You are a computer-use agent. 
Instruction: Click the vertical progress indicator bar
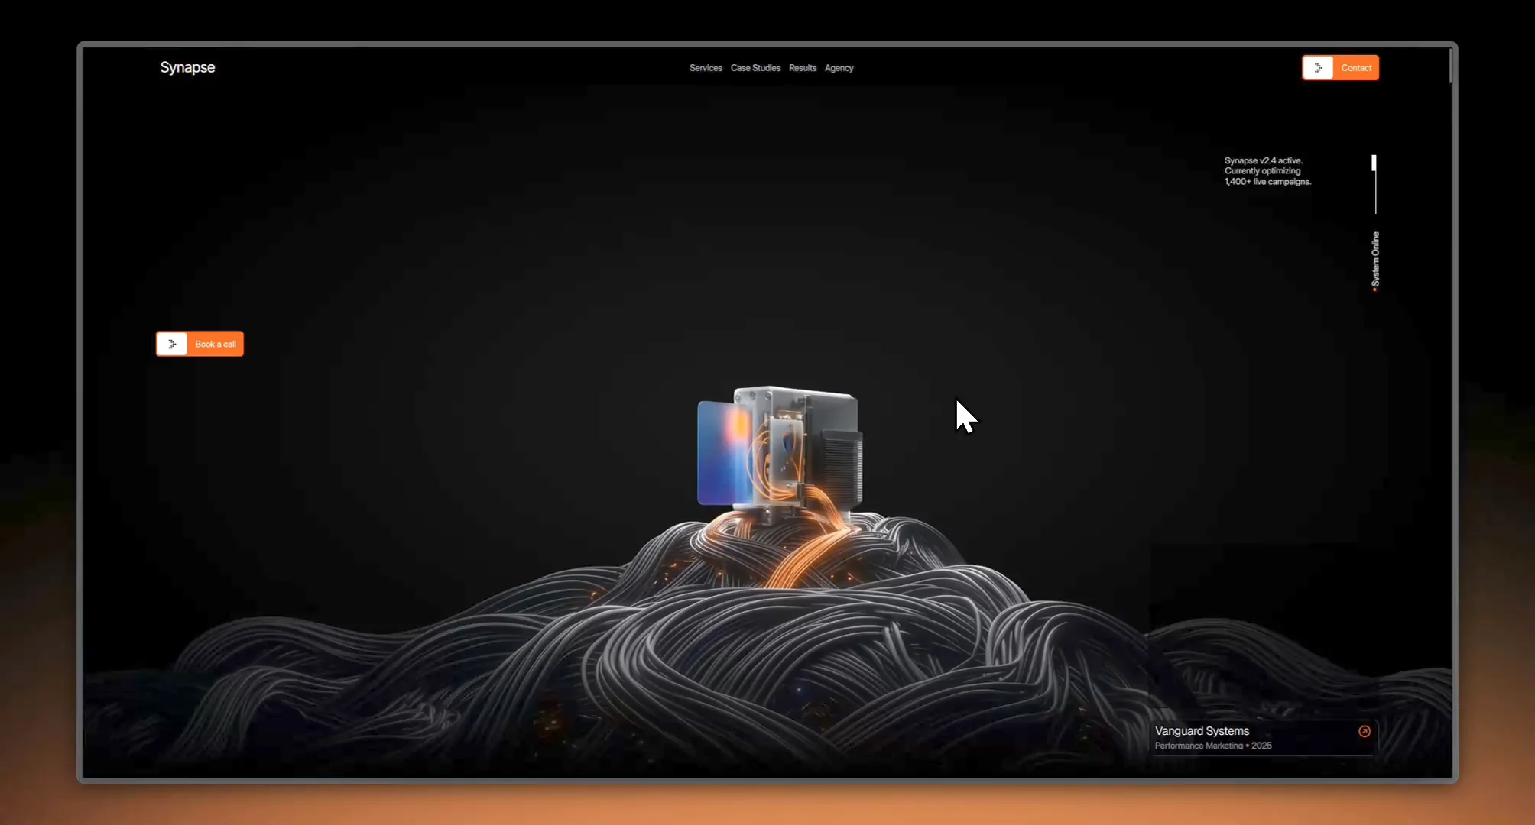(x=1374, y=184)
